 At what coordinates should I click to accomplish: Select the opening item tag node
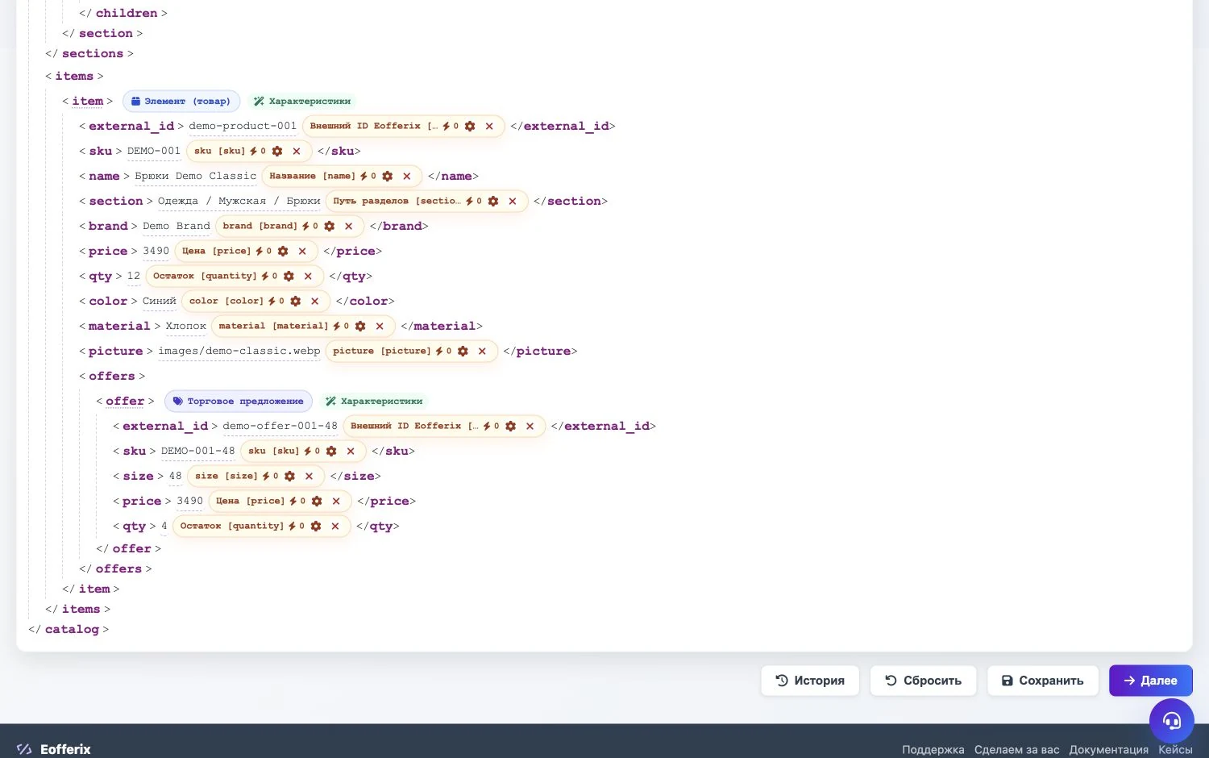(88, 102)
